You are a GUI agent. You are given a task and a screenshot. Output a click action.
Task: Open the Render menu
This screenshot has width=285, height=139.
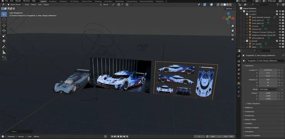18,1
